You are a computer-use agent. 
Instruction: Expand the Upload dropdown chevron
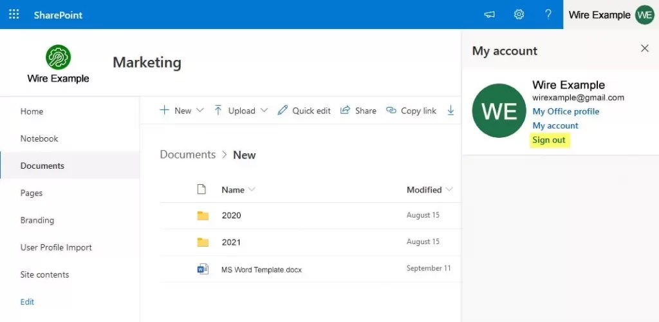tap(264, 110)
